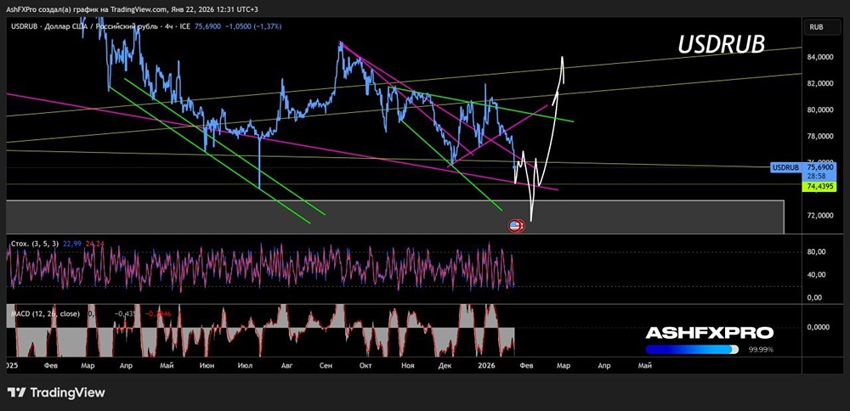Click the Авг month on time axis
850x411 pixels.
(286, 366)
